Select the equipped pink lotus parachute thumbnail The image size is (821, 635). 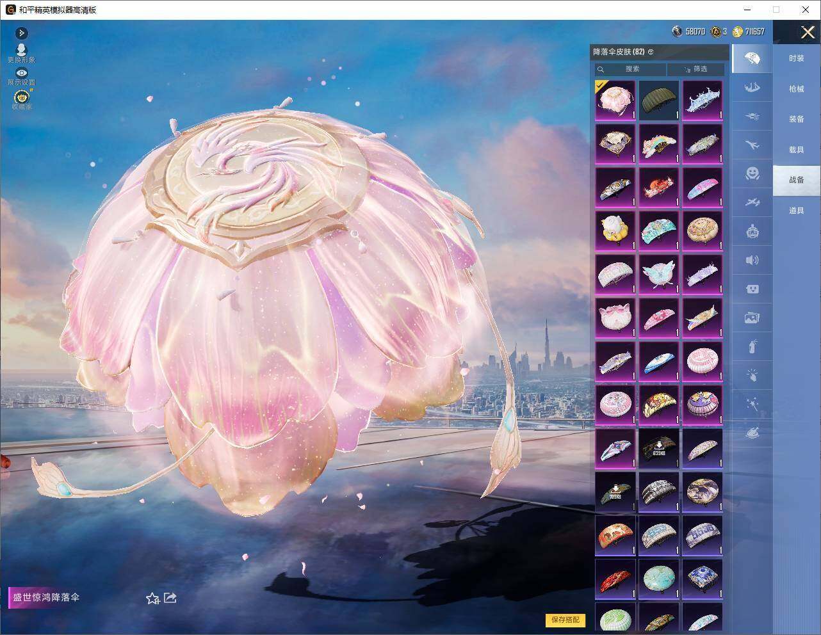pyautogui.click(x=615, y=100)
